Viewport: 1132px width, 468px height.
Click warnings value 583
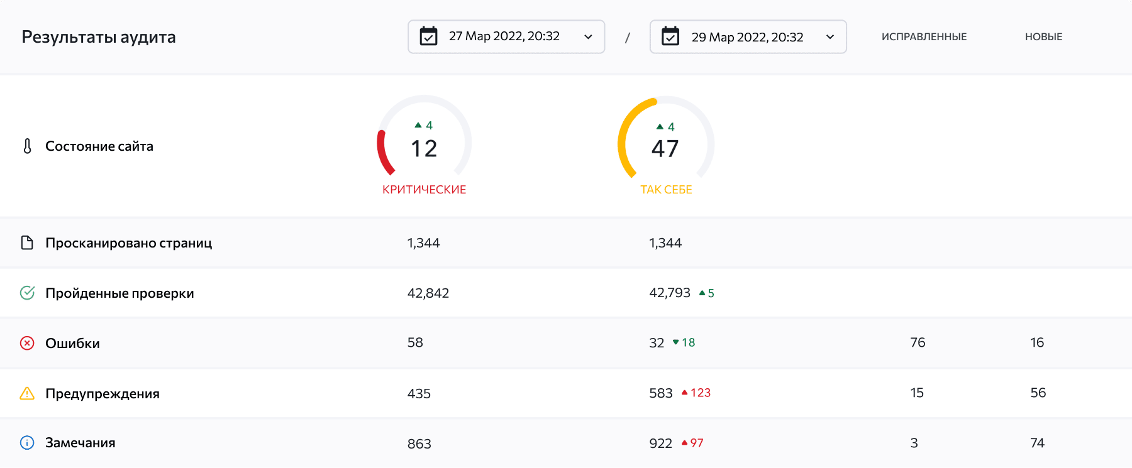pos(661,393)
